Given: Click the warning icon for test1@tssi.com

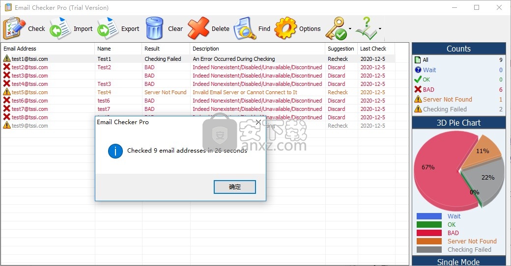Looking at the screenshot, I should [x=7, y=58].
